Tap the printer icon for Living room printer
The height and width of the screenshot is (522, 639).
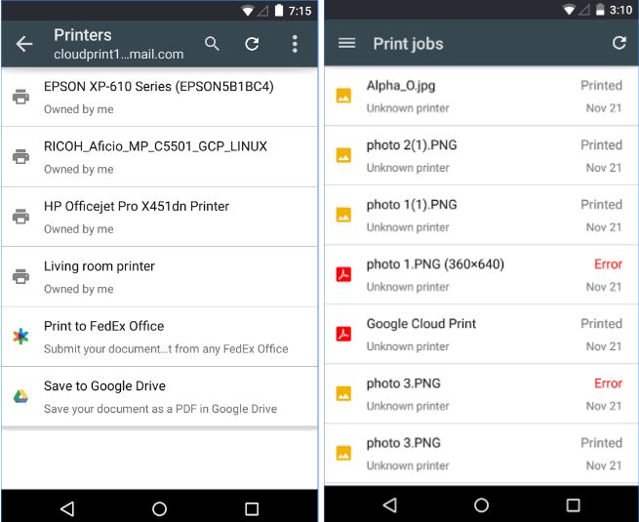coord(20,276)
